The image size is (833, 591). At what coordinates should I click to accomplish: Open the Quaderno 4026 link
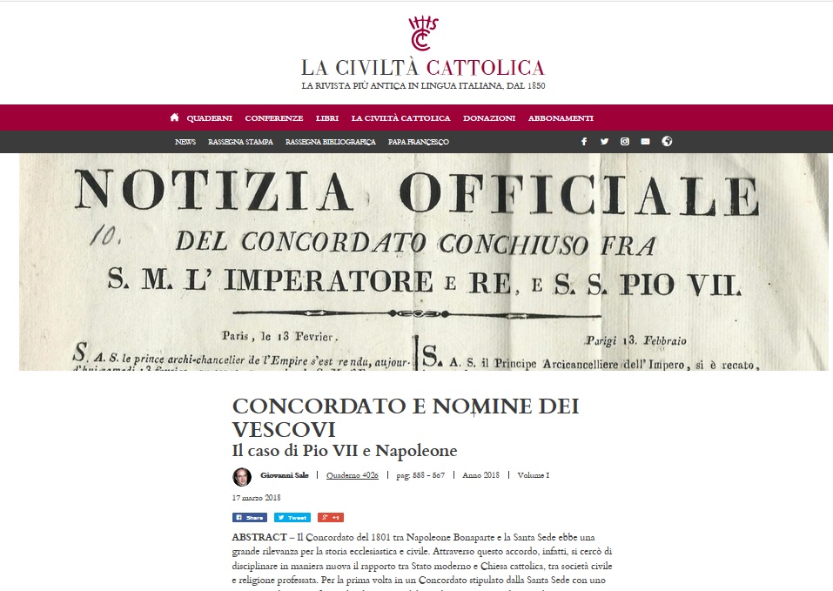353,475
